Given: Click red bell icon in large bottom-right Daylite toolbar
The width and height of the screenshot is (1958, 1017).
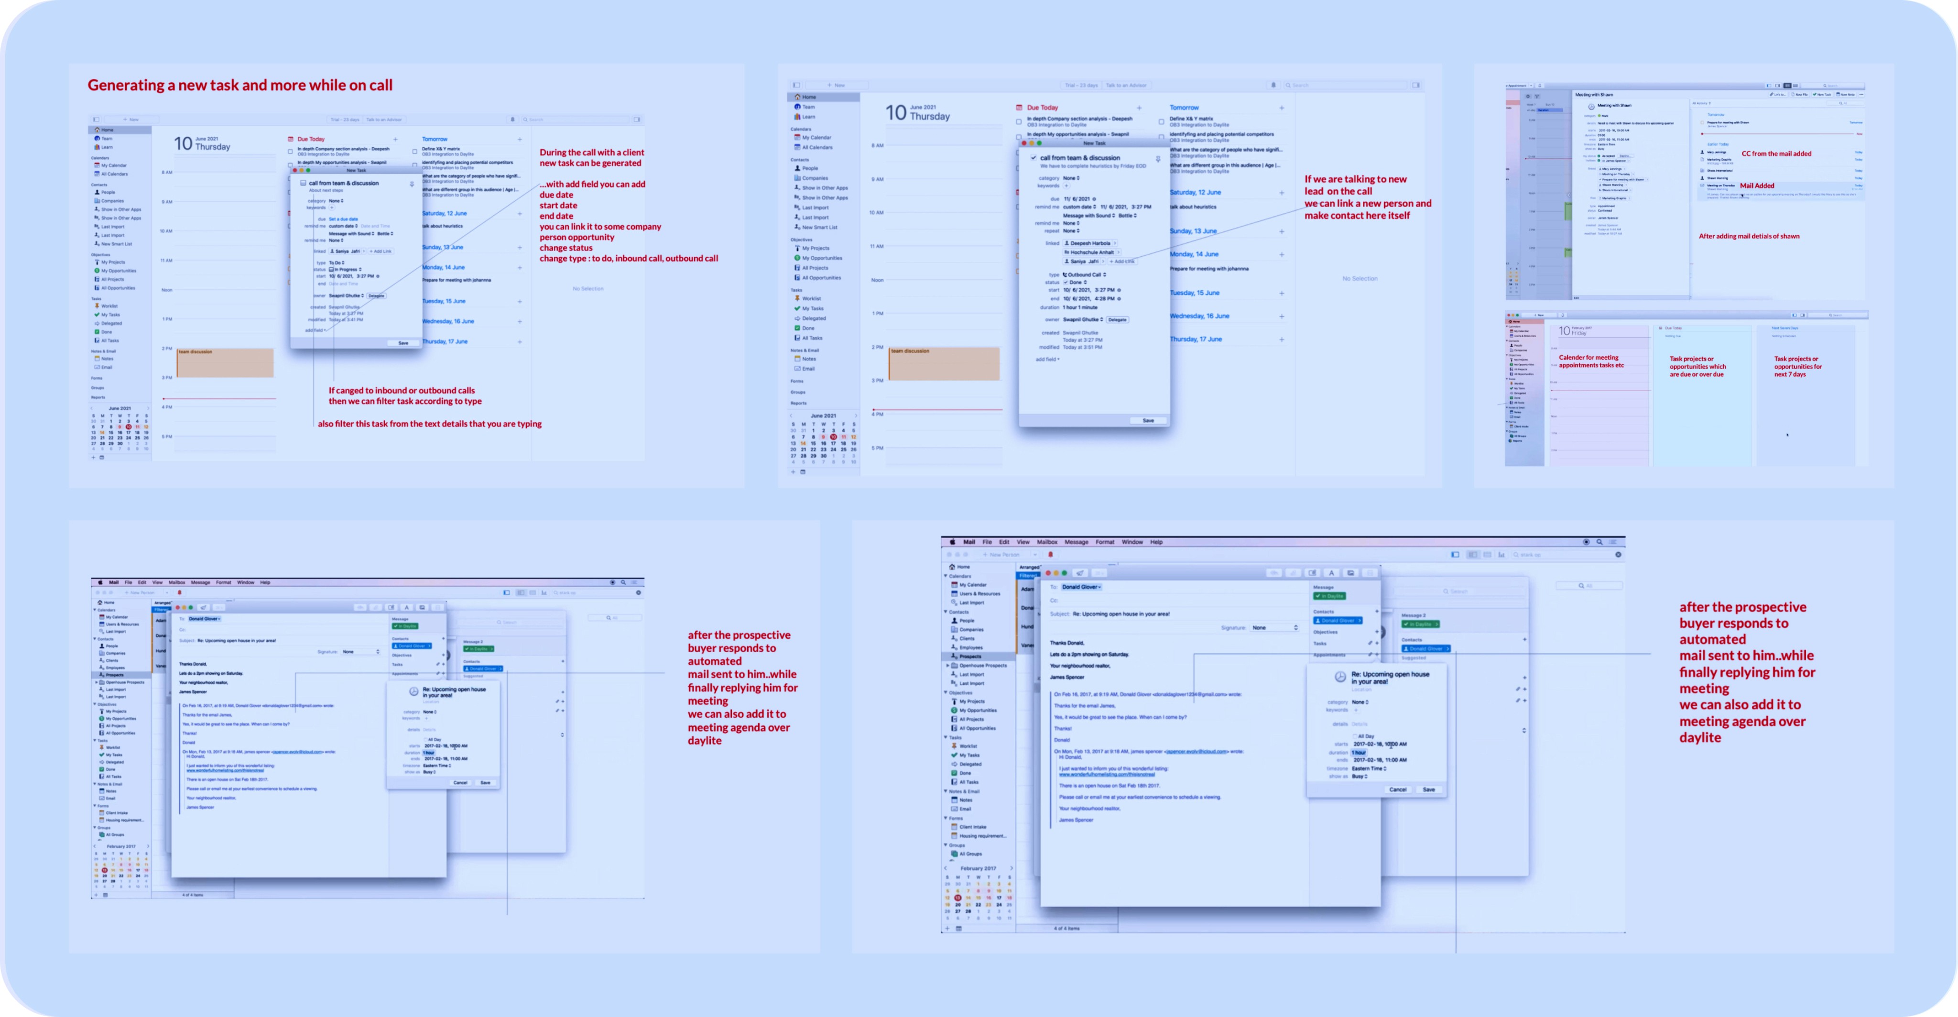Looking at the screenshot, I should (x=1050, y=555).
